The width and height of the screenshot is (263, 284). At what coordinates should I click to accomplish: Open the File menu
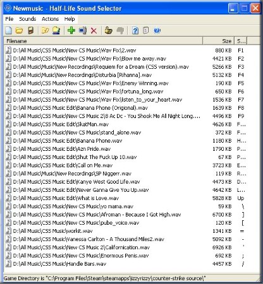coord(9,19)
